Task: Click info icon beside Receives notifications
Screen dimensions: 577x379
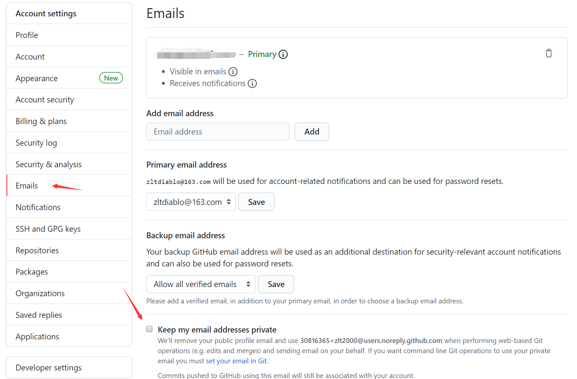Action: pos(252,83)
